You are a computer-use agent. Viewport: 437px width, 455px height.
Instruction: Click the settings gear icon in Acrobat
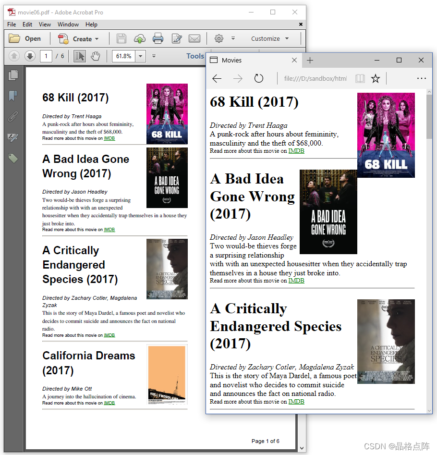pos(219,38)
